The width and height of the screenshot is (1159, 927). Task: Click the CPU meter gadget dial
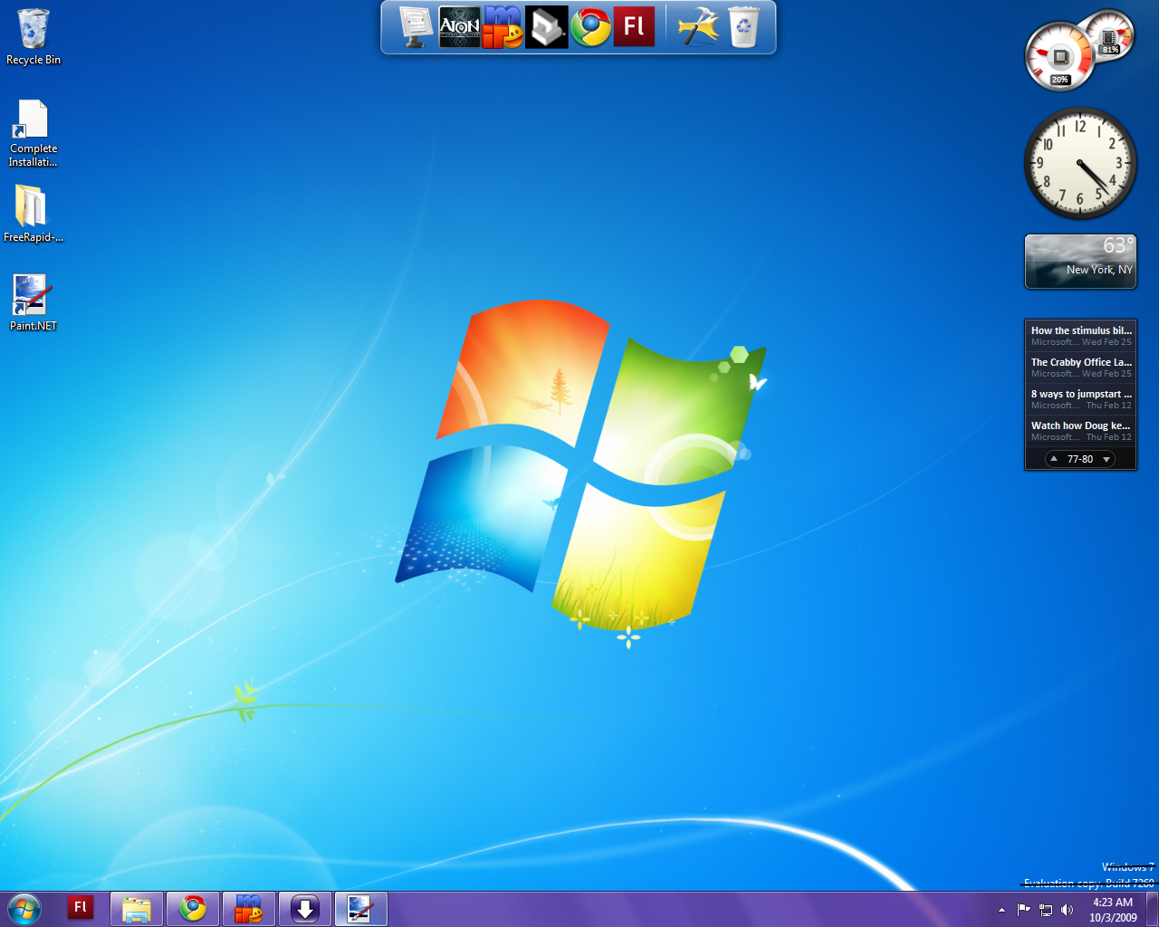(x=1060, y=58)
